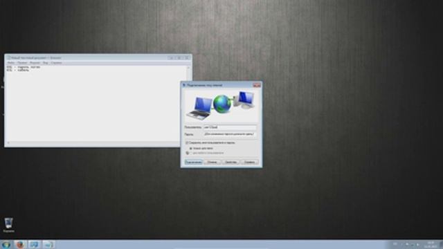Toggle save username and password checkbox
Viewport: 443px width, 249px height.
(187, 143)
